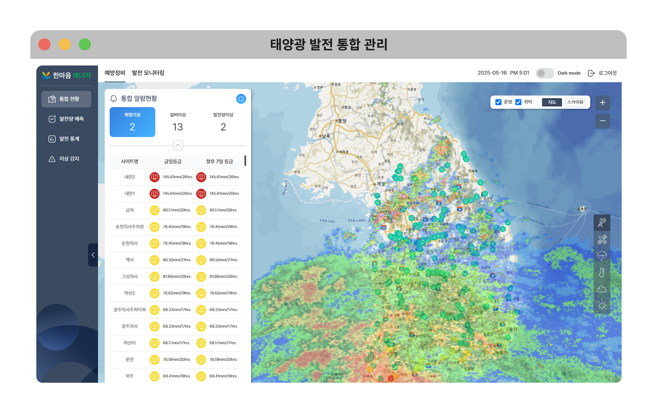
Task: Select the radar layer icon
Action: point(602,223)
